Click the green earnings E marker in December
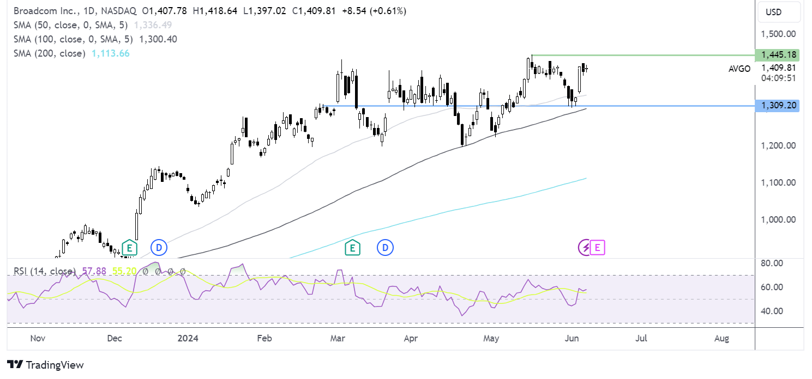The width and height of the screenshot is (812, 379). coord(129,248)
